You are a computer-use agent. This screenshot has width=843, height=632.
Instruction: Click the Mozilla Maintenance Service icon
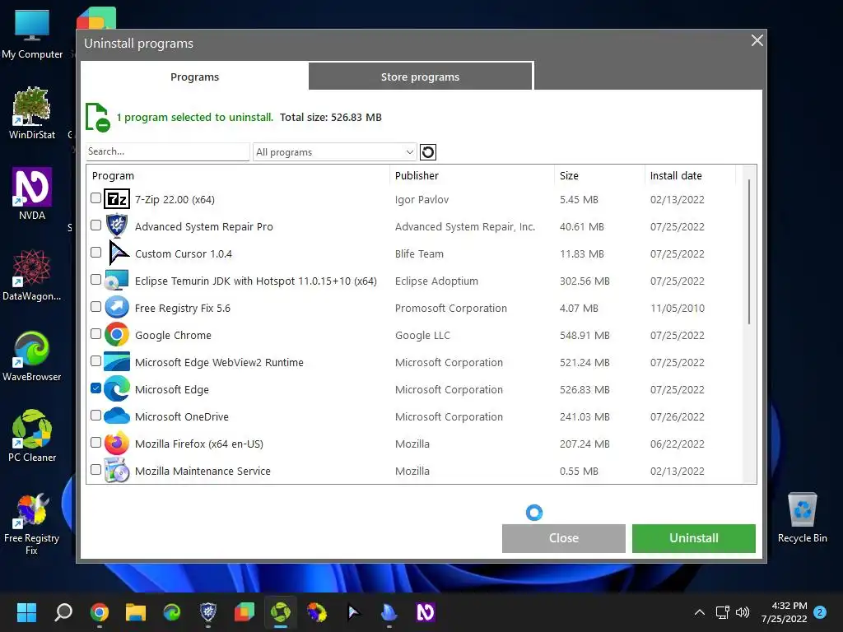point(117,470)
